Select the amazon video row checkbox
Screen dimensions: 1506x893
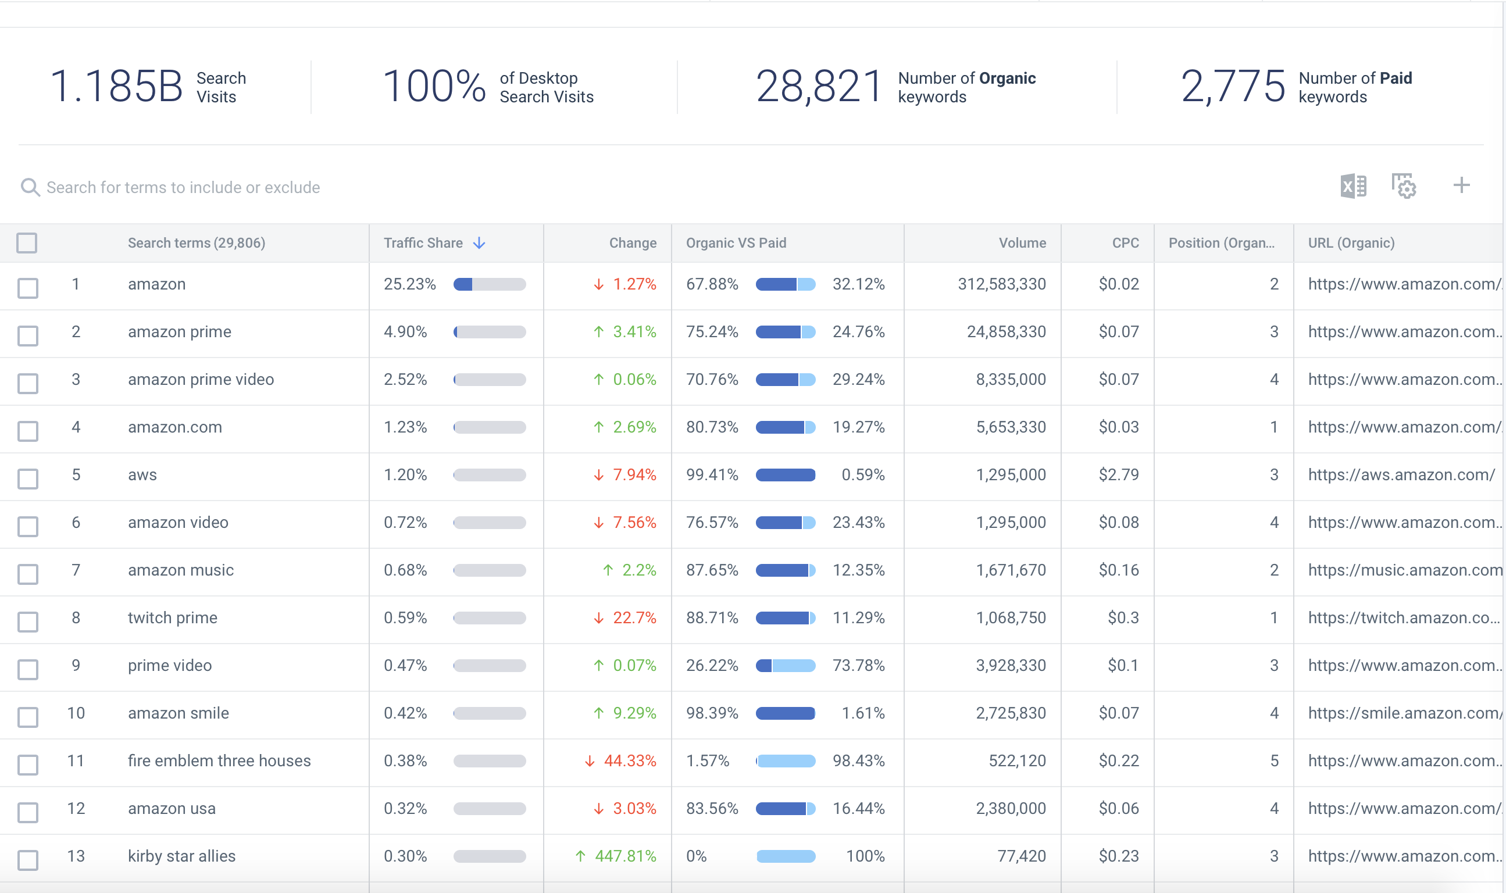[28, 526]
